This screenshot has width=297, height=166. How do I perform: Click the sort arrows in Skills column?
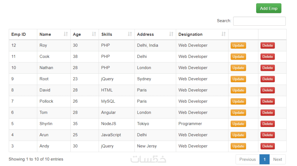click(x=130, y=34)
